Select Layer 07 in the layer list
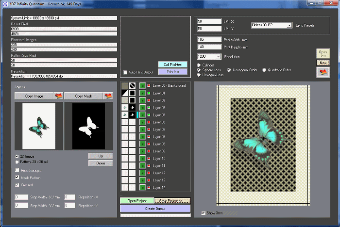The image size is (340, 227). tap(159, 136)
